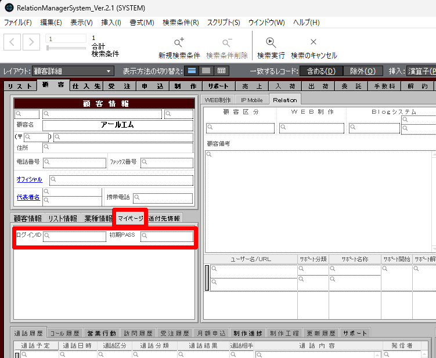Switch to table view icon

[x=221, y=71]
